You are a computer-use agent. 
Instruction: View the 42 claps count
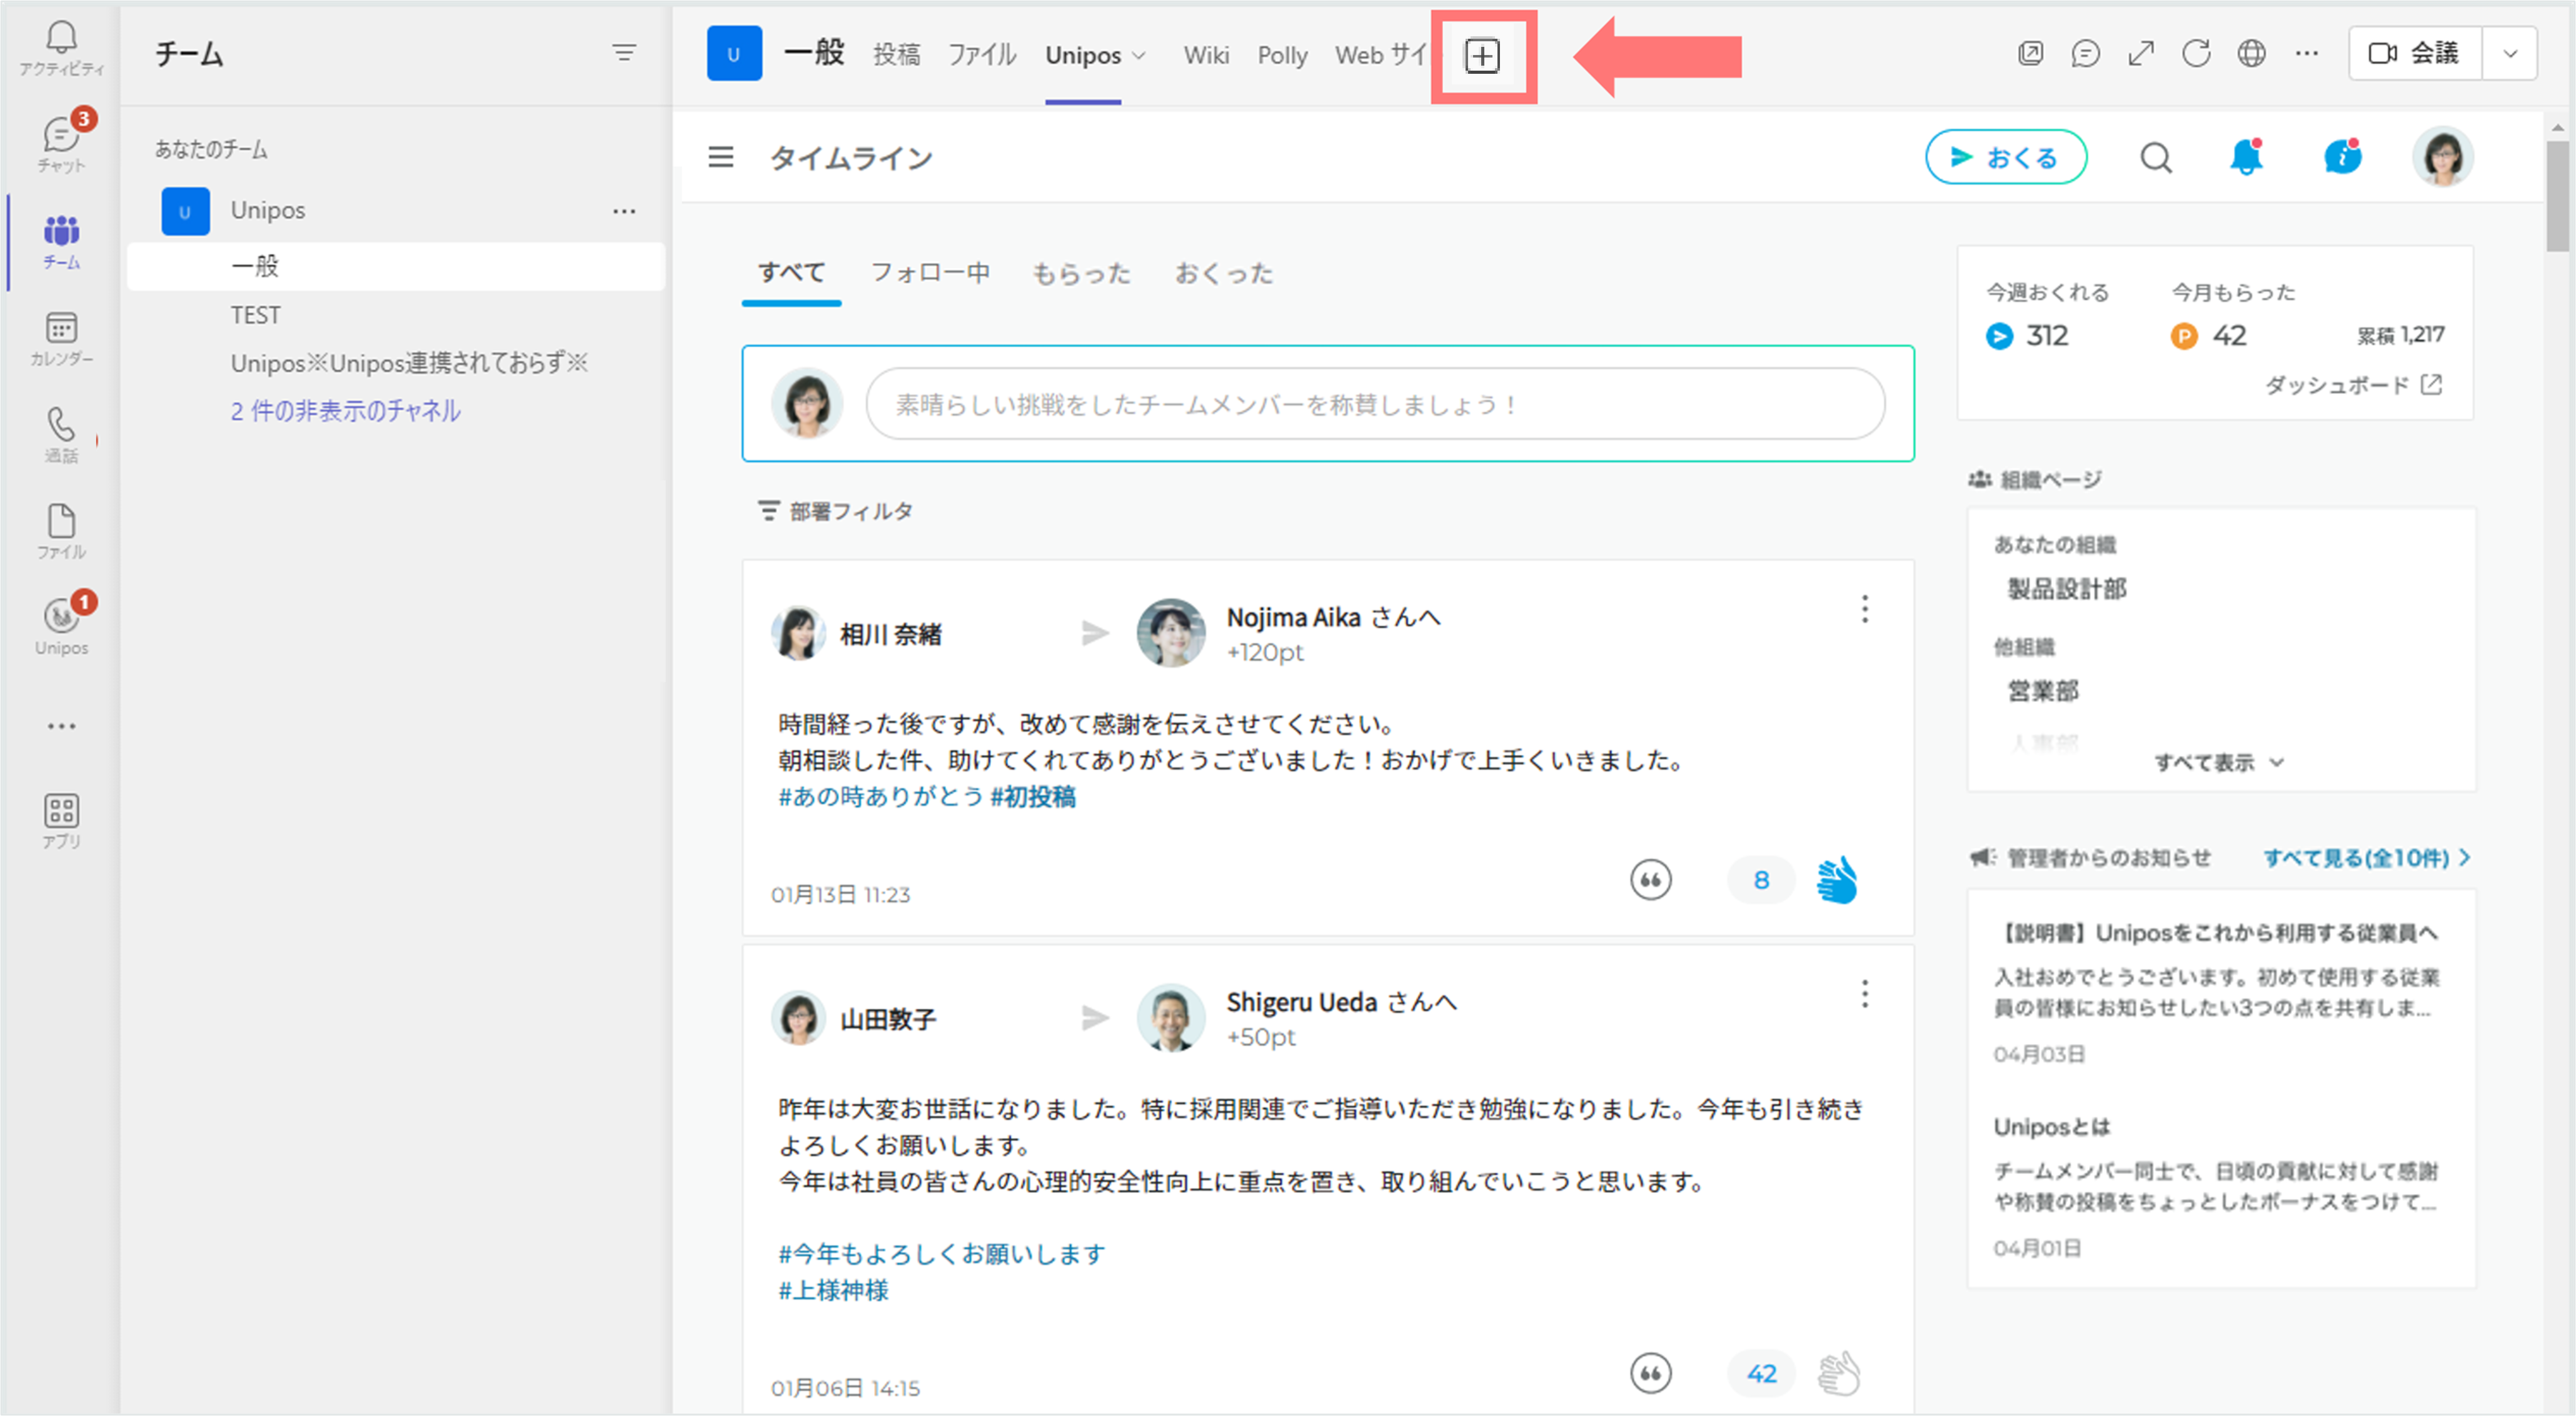[1761, 1373]
